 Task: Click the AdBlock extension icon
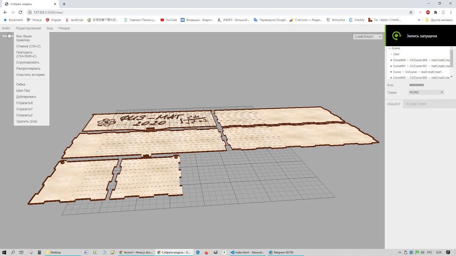(x=428, y=12)
